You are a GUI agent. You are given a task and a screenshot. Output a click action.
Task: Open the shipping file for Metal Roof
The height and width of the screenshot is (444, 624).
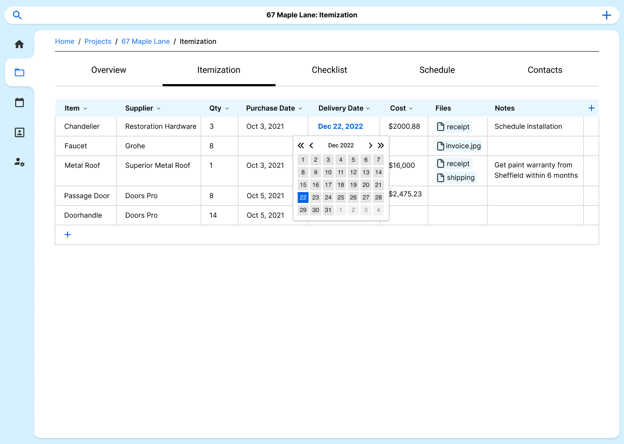[x=456, y=178]
